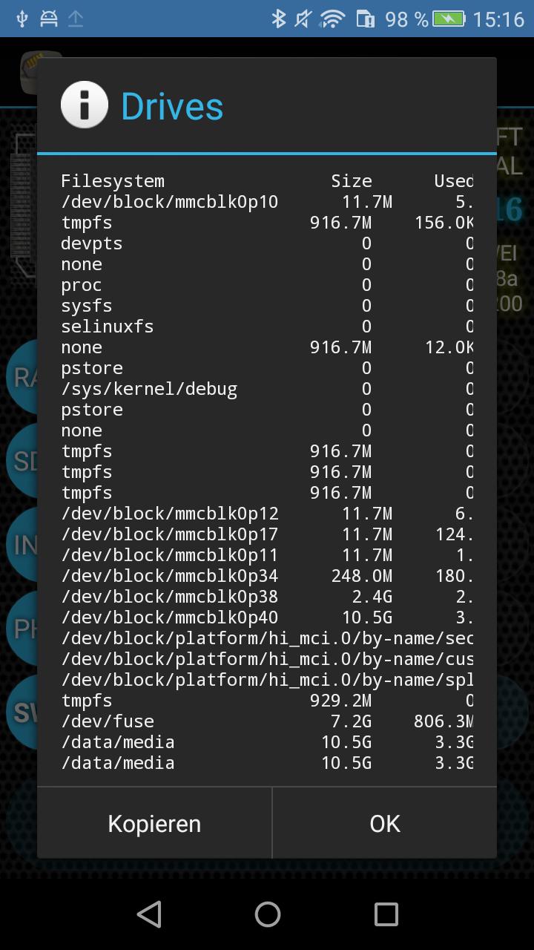Tap the OK button
The width and height of the screenshot is (534, 950).
[x=384, y=823]
